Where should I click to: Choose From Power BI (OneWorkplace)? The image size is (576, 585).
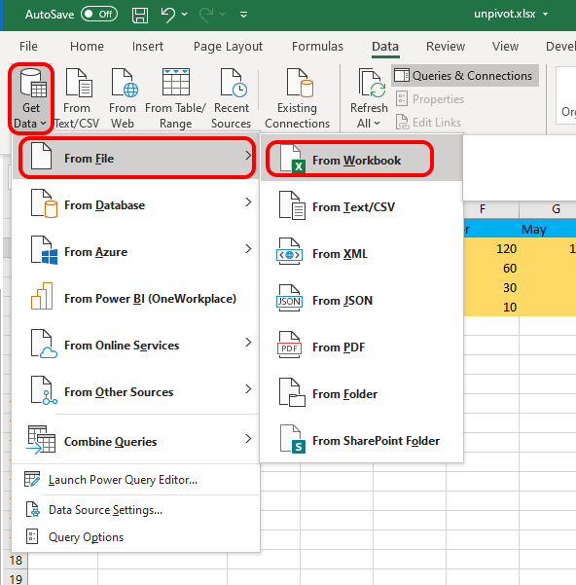(136, 298)
